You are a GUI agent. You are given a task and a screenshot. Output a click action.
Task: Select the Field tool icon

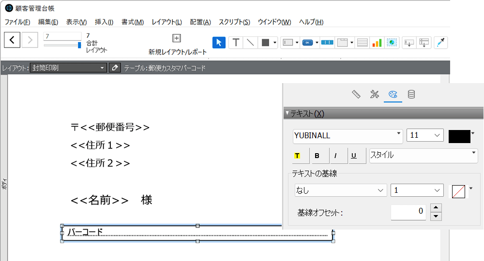(409, 43)
